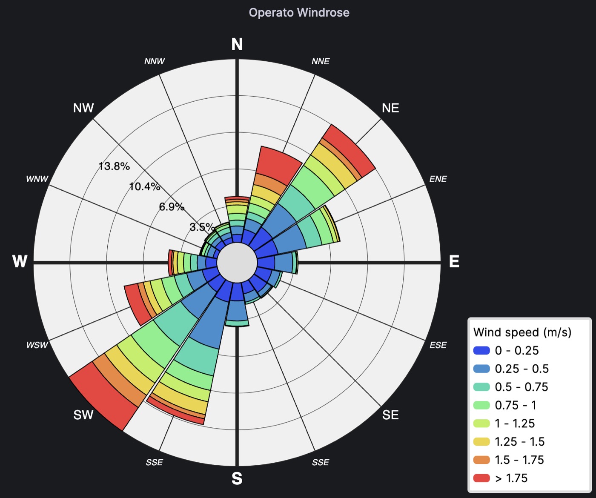Click the 1.5 - 1.75 orange swatch
Screen dimensions: 596x498
[x=481, y=460]
